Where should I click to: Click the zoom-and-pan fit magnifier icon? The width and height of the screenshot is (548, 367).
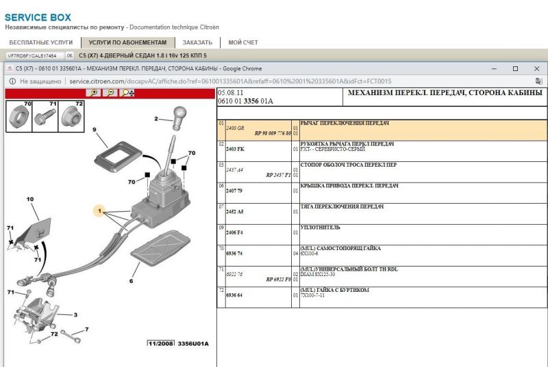127,93
